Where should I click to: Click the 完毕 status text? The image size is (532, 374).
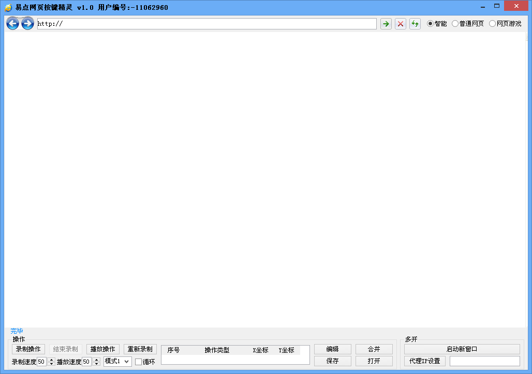[17, 331]
